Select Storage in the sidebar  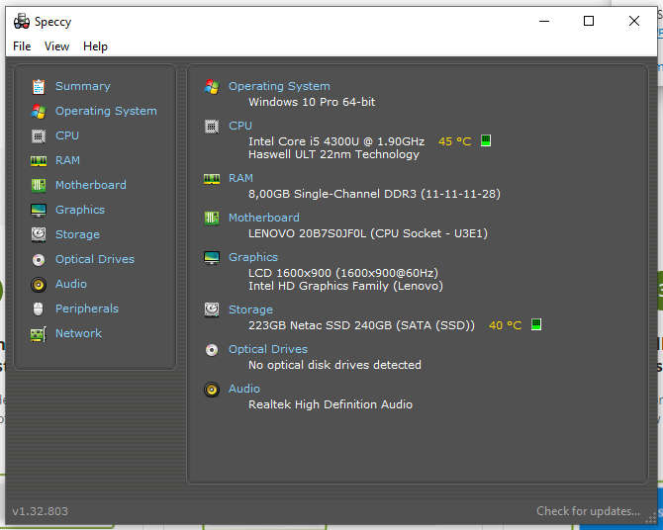[x=78, y=234]
